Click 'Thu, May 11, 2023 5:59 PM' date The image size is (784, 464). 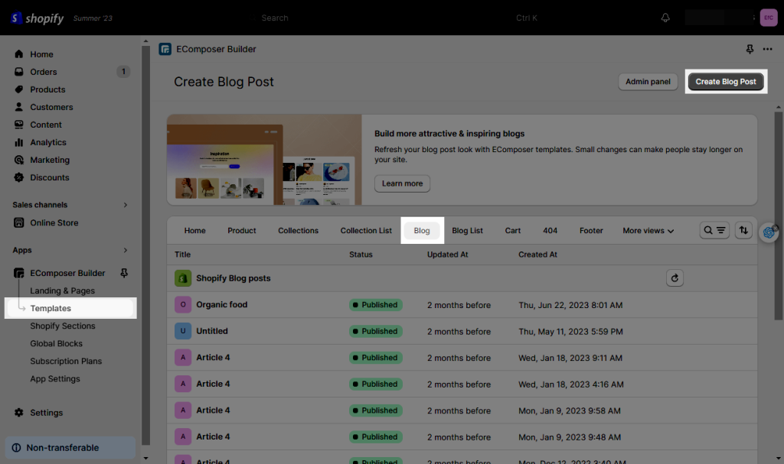tap(570, 331)
